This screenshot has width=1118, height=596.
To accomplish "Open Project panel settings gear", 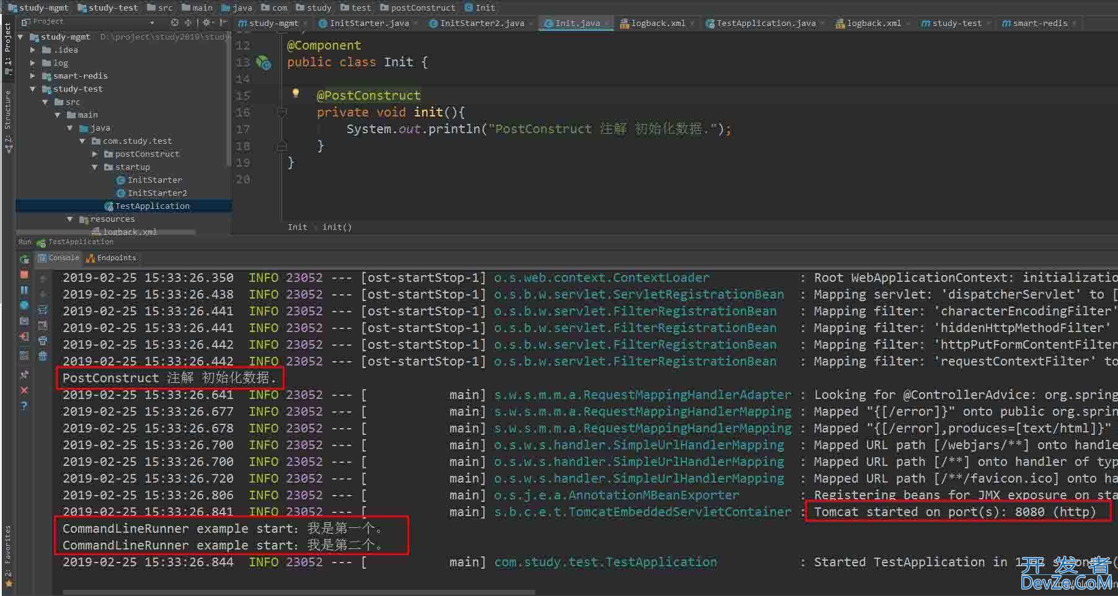I will tap(208, 22).
